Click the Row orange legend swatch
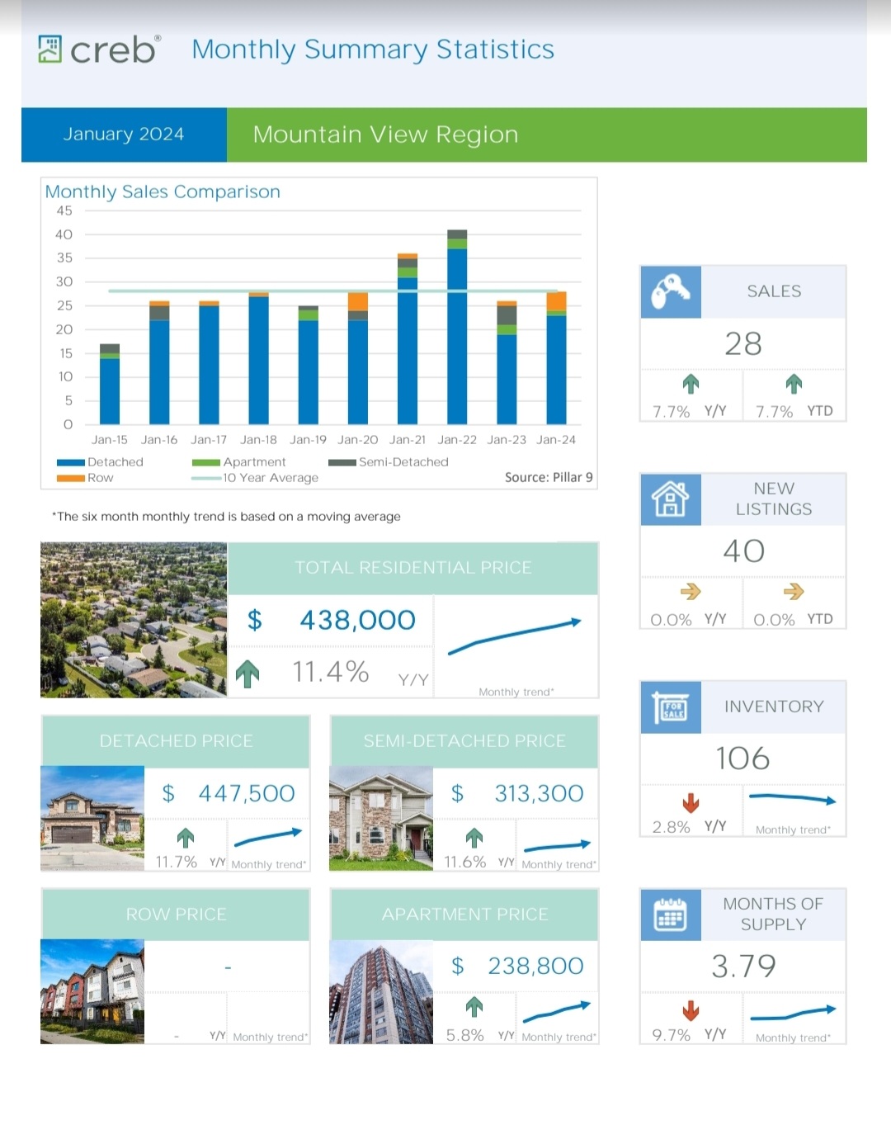 [x=71, y=478]
